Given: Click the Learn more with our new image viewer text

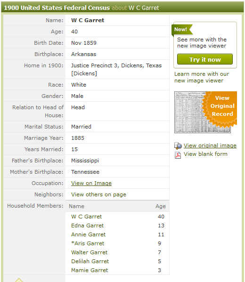Looking at the screenshot, I should (x=202, y=77).
